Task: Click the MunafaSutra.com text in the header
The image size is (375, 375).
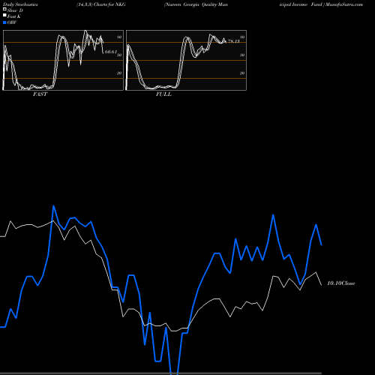Action: pyautogui.click(x=344, y=4)
